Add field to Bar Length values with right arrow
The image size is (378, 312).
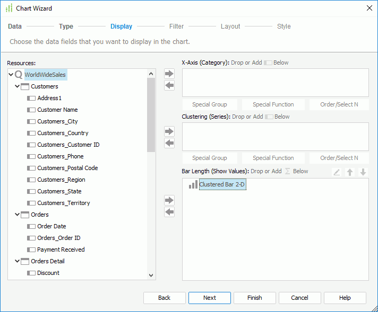click(x=169, y=200)
